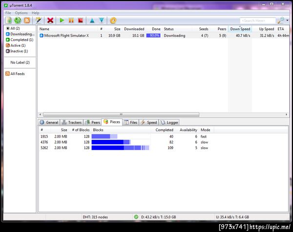Switch to the Peers tab
The height and width of the screenshot is (232, 293).
[92, 122]
